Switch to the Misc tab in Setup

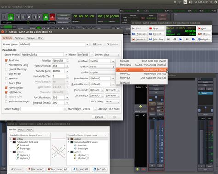coord(40,38)
